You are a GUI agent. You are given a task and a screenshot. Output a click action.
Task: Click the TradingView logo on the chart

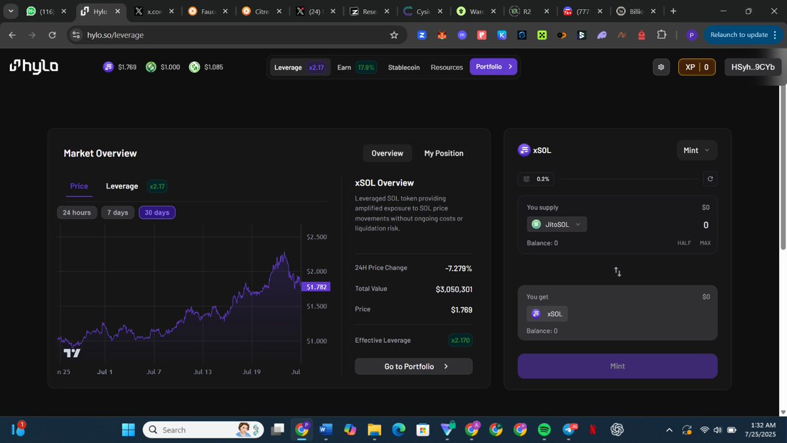point(71,353)
